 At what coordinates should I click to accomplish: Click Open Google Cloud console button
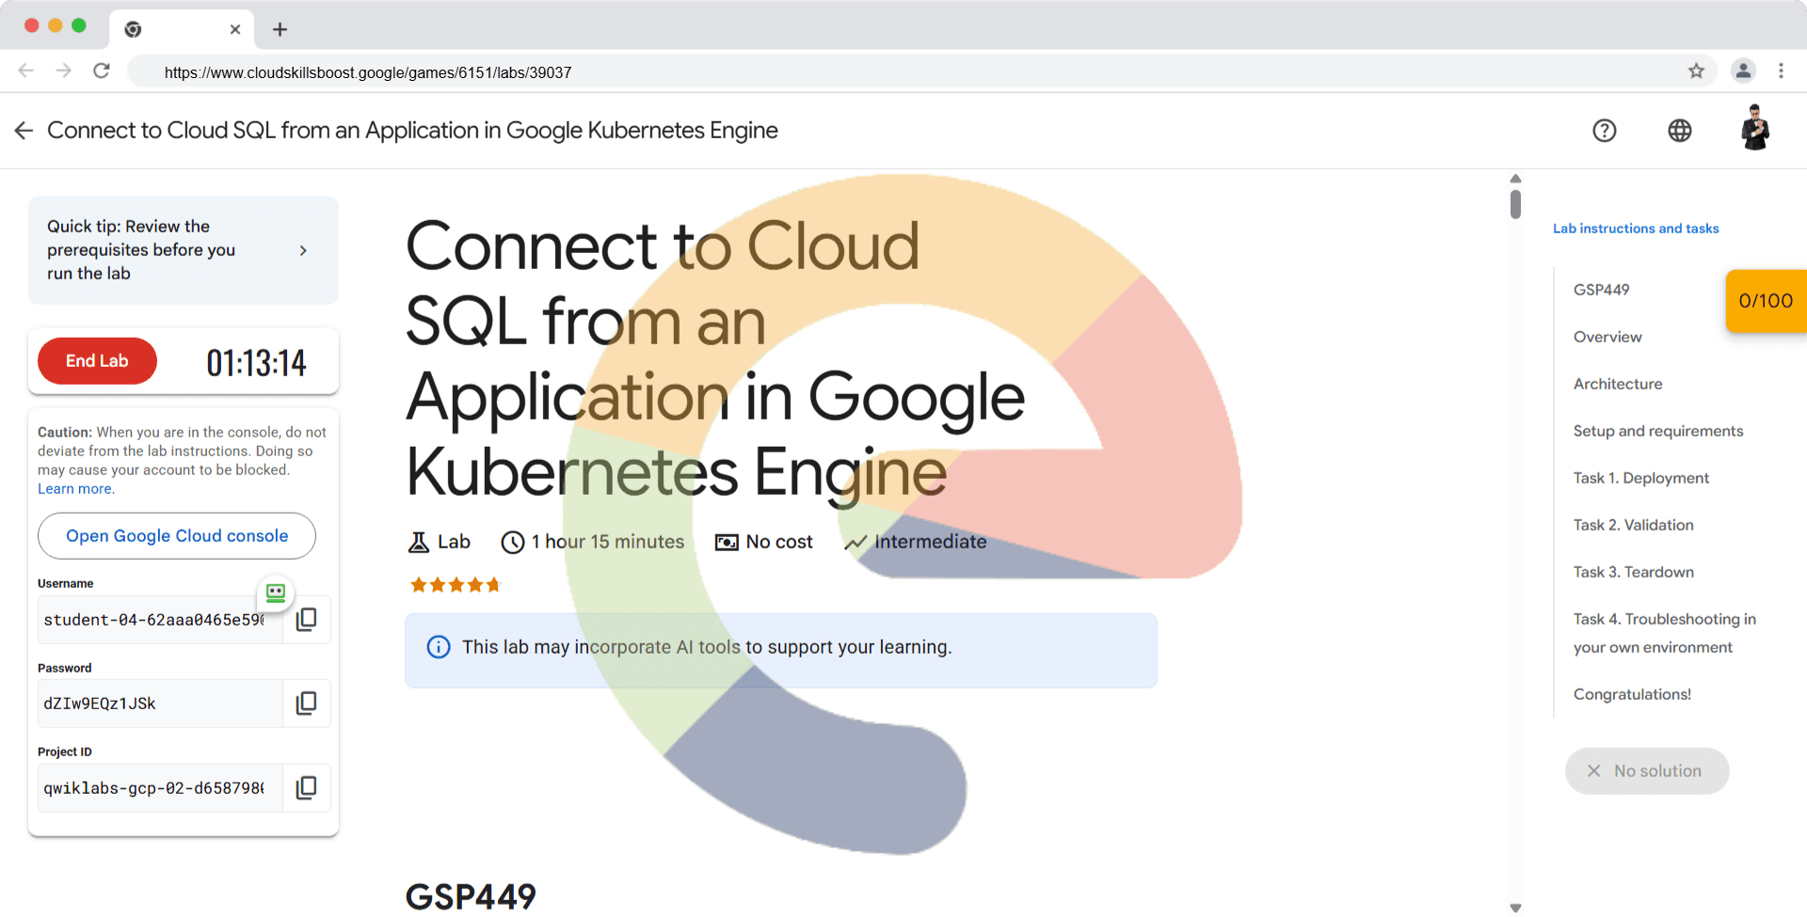pyautogui.click(x=177, y=536)
